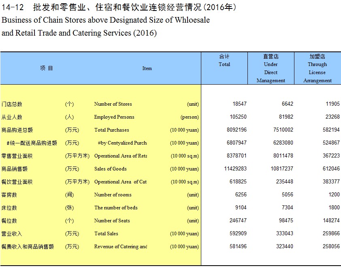Viewport: 341px width, 279px height.
Task: Select the licensed stores value 11905
Action: click(x=332, y=104)
